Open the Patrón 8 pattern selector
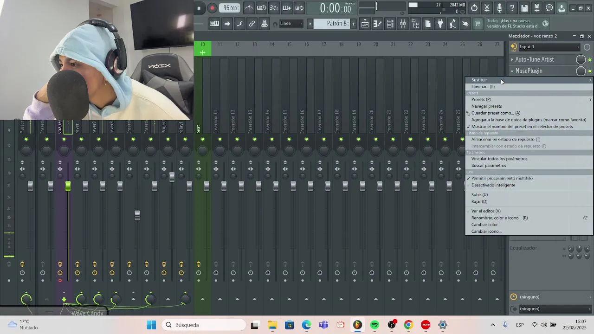594x334 pixels. pos(332,24)
